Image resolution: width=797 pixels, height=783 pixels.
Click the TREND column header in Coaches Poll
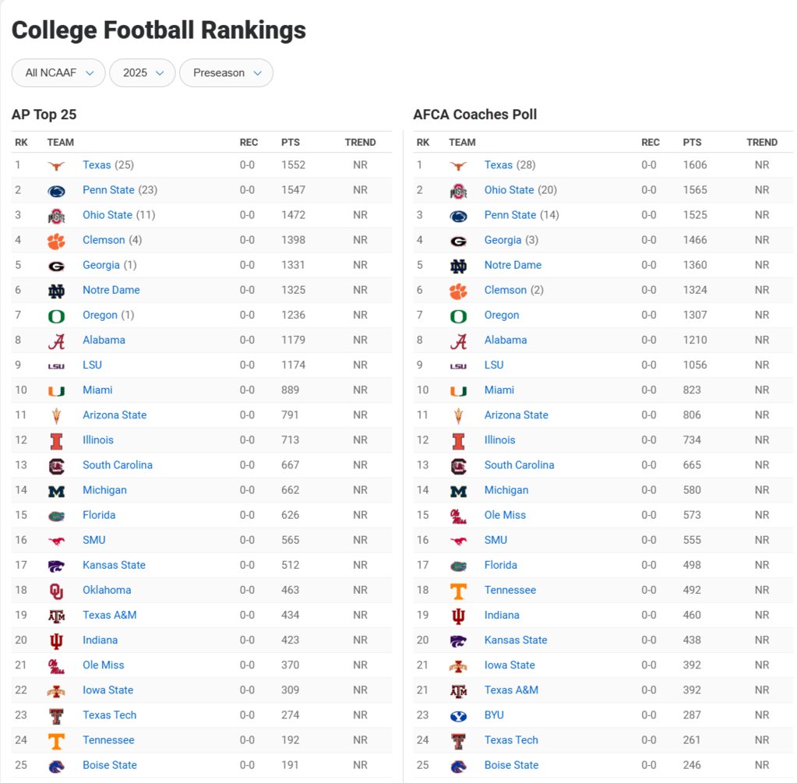pos(761,143)
